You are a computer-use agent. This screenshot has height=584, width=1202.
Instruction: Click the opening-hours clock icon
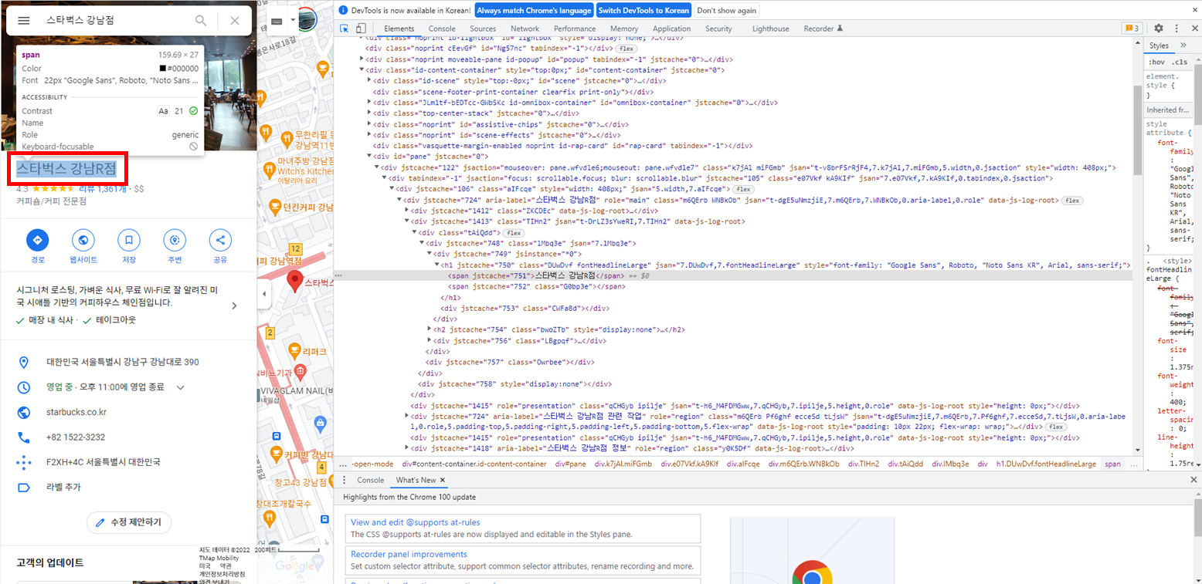point(24,387)
